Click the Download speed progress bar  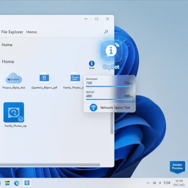coord(109,86)
